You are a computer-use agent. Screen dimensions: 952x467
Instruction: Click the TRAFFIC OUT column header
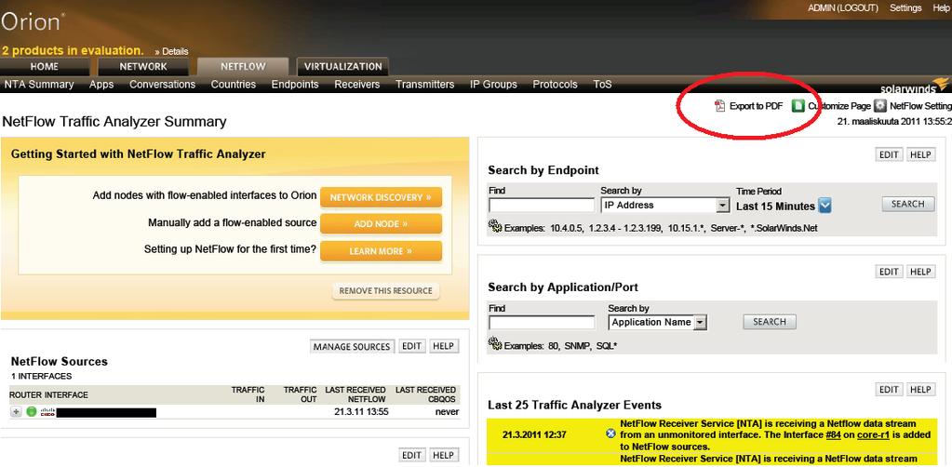pyautogui.click(x=300, y=394)
